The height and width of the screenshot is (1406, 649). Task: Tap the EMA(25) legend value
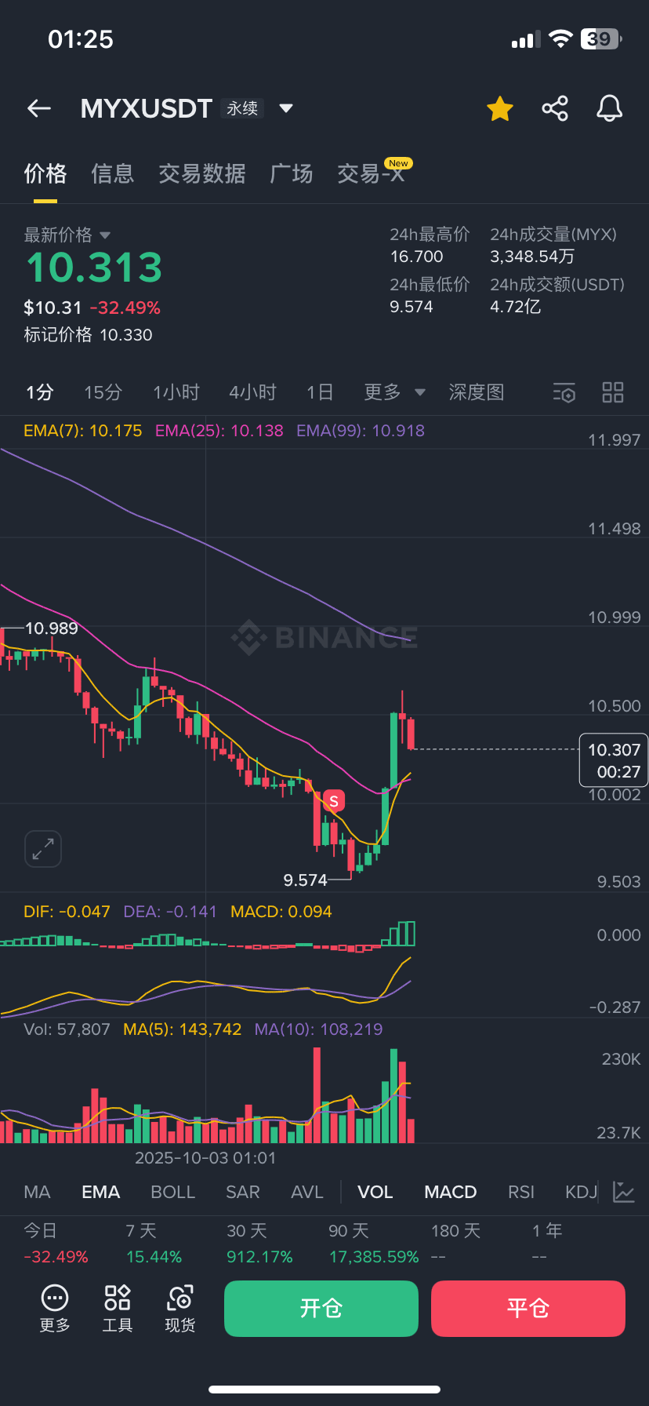pos(219,430)
